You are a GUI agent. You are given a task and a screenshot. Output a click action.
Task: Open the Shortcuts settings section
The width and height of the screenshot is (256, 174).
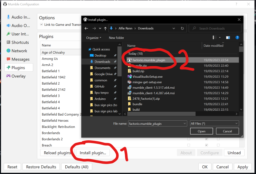pyautogui.click(x=19, y=42)
